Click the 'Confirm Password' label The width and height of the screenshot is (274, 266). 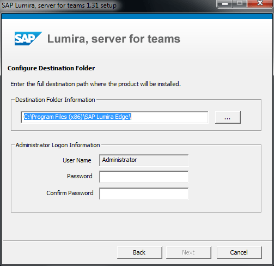point(70,193)
